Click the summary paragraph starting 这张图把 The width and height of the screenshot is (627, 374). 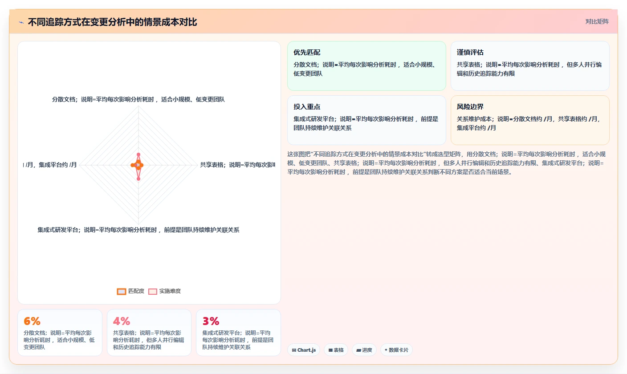[x=447, y=163]
